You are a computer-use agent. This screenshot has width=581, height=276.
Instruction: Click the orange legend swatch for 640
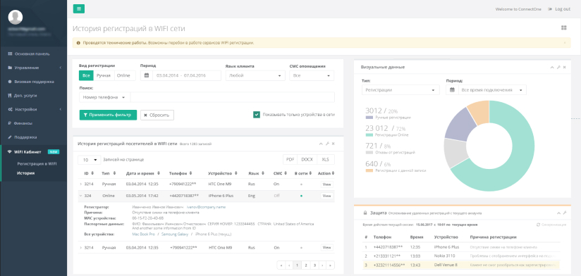tap(369, 170)
